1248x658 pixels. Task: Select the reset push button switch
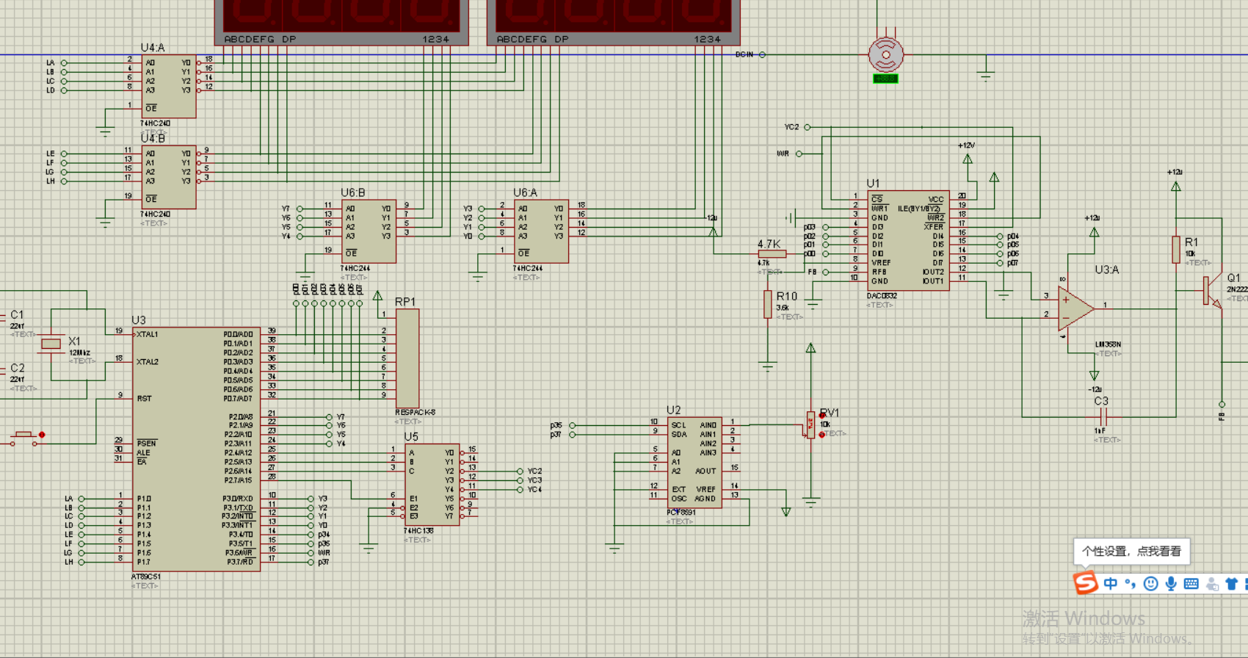point(24,438)
